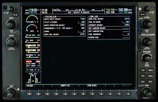
Task: Click the FOB 26 GL readout
Action: click(57, 10)
